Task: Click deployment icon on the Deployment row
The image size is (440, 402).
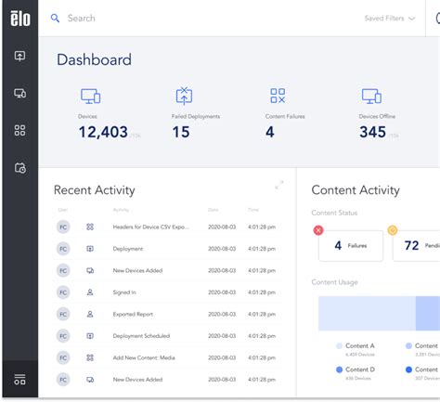Action: (90, 249)
